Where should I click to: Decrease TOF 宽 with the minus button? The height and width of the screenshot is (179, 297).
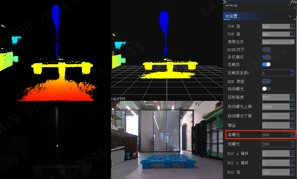292,28
